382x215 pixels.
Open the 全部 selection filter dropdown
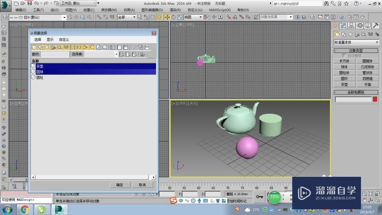(x=126, y=17)
